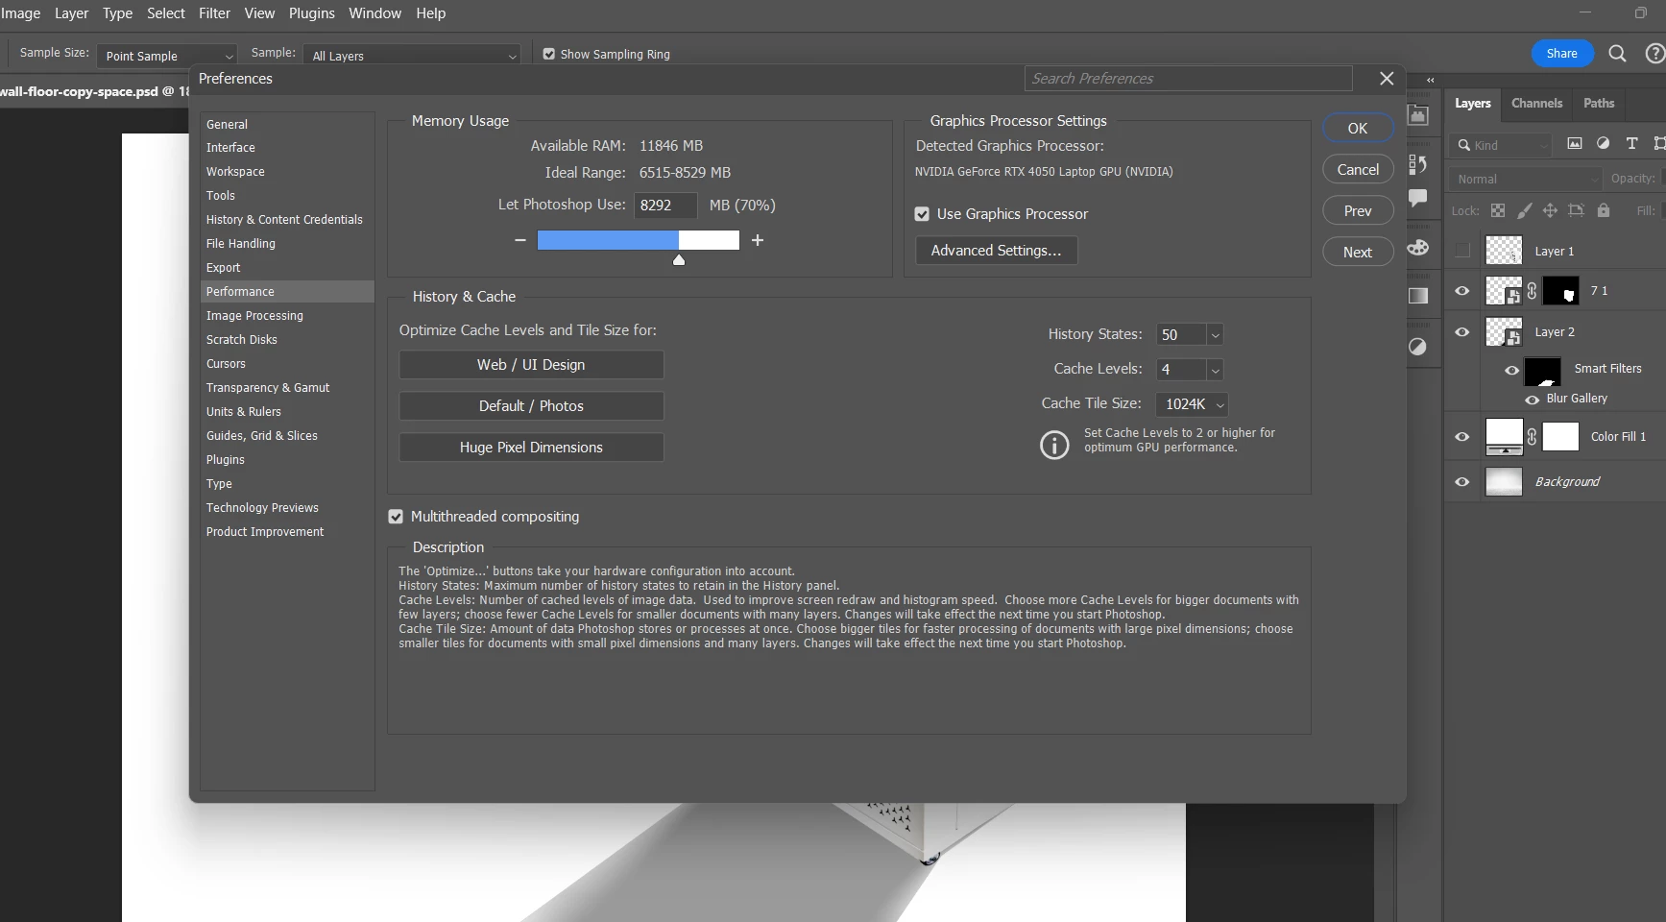The height and width of the screenshot is (922, 1666).
Task: Hide Blur Gallery filter eye icon
Action: tap(1533, 400)
